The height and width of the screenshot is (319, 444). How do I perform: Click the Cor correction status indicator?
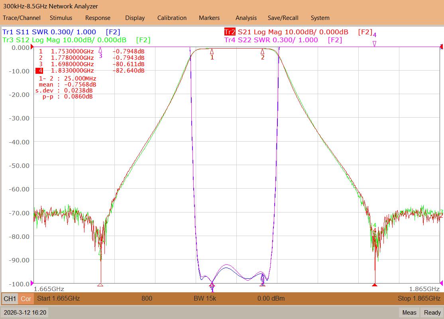(26, 299)
